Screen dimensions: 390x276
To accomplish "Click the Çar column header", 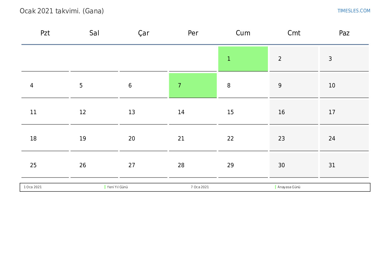I will [143, 33].
